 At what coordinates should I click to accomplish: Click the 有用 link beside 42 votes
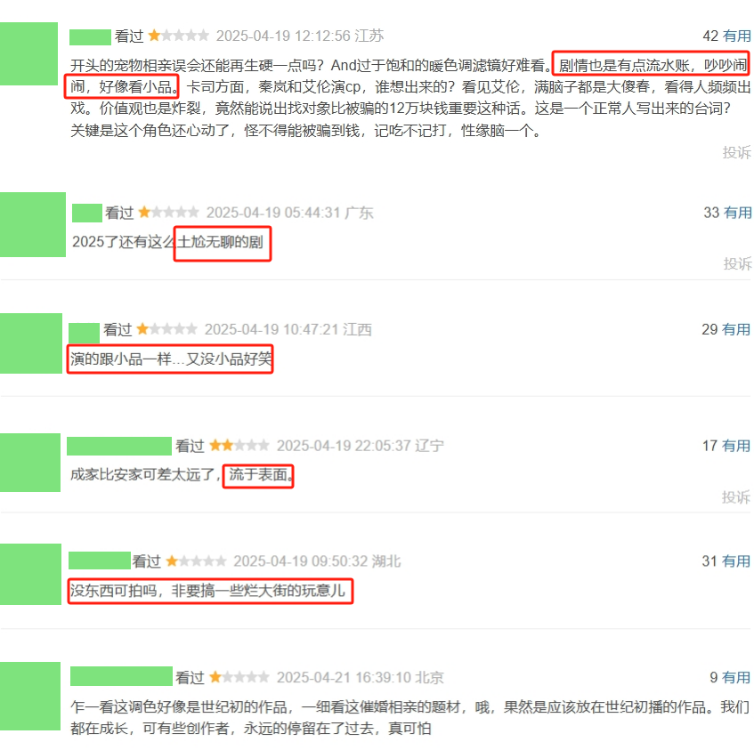tap(737, 36)
